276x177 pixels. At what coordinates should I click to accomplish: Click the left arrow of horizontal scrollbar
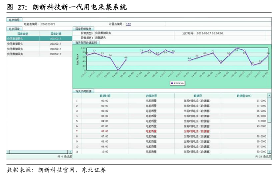point(8,152)
